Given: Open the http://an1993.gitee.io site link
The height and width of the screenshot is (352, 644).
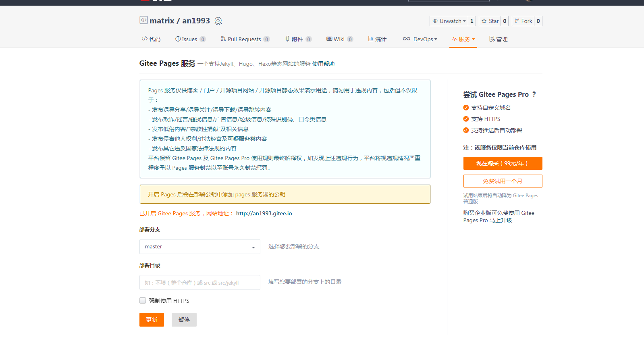Looking at the screenshot, I should tap(264, 213).
